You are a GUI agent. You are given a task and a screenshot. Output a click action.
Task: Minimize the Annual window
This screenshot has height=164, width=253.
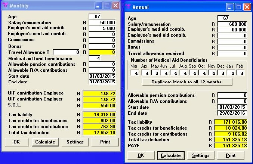pos(230,7)
